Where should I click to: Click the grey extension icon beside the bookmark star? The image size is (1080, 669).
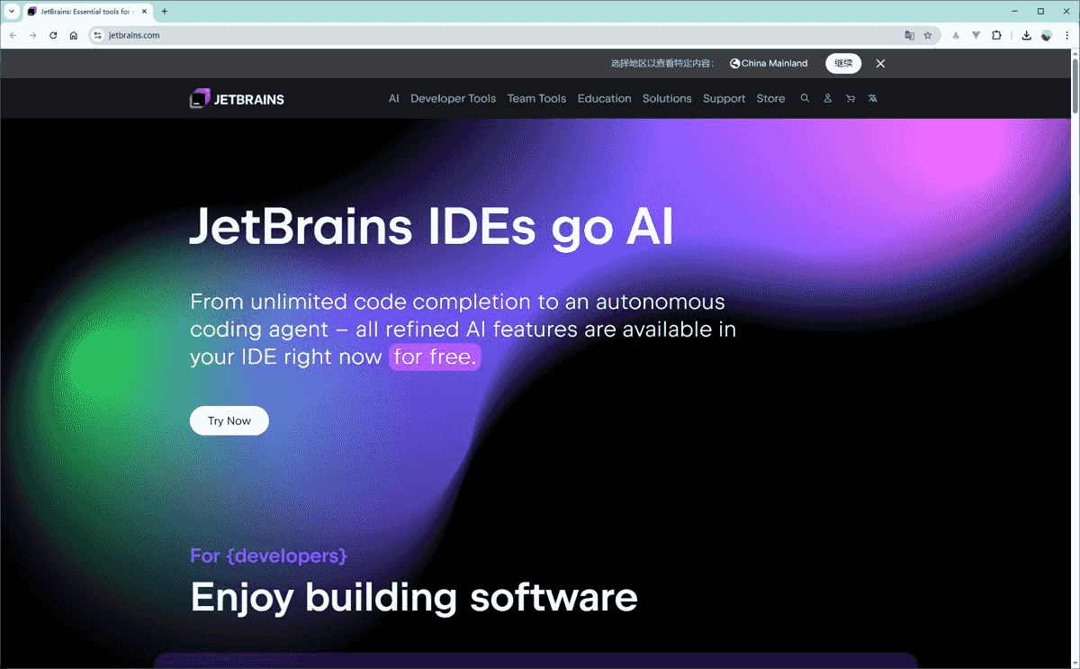click(955, 35)
